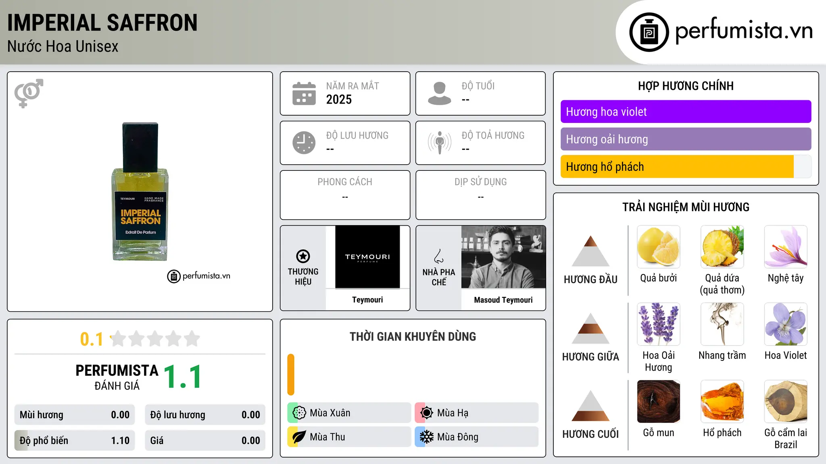Click the nose icon above Nhà pha chế
This screenshot has width=826, height=464.
pyautogui.click(x=439, y=256)
